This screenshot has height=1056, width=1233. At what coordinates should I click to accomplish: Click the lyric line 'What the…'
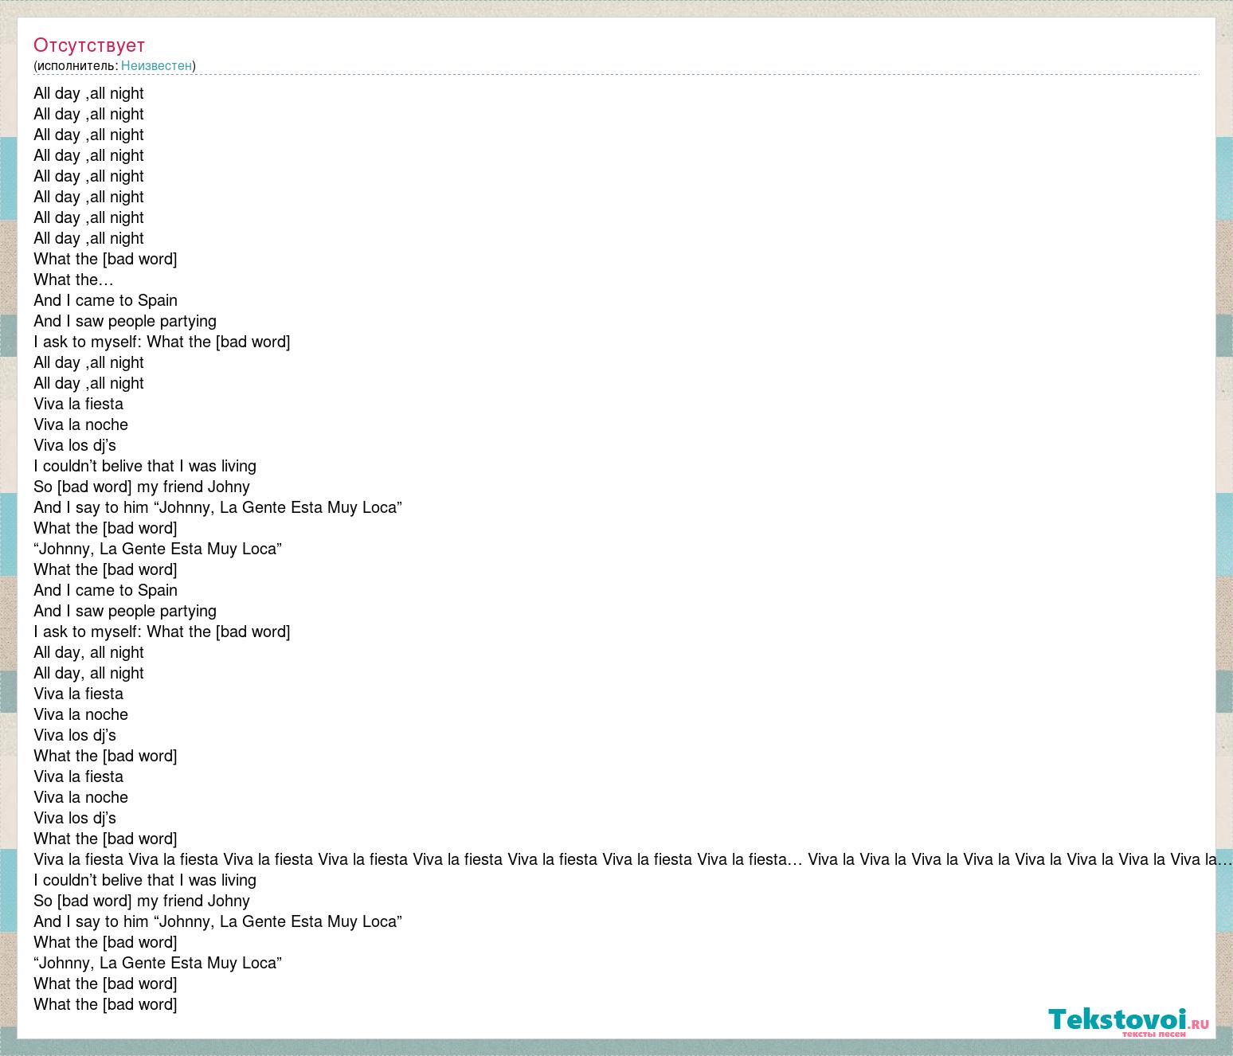coord(74,280)
